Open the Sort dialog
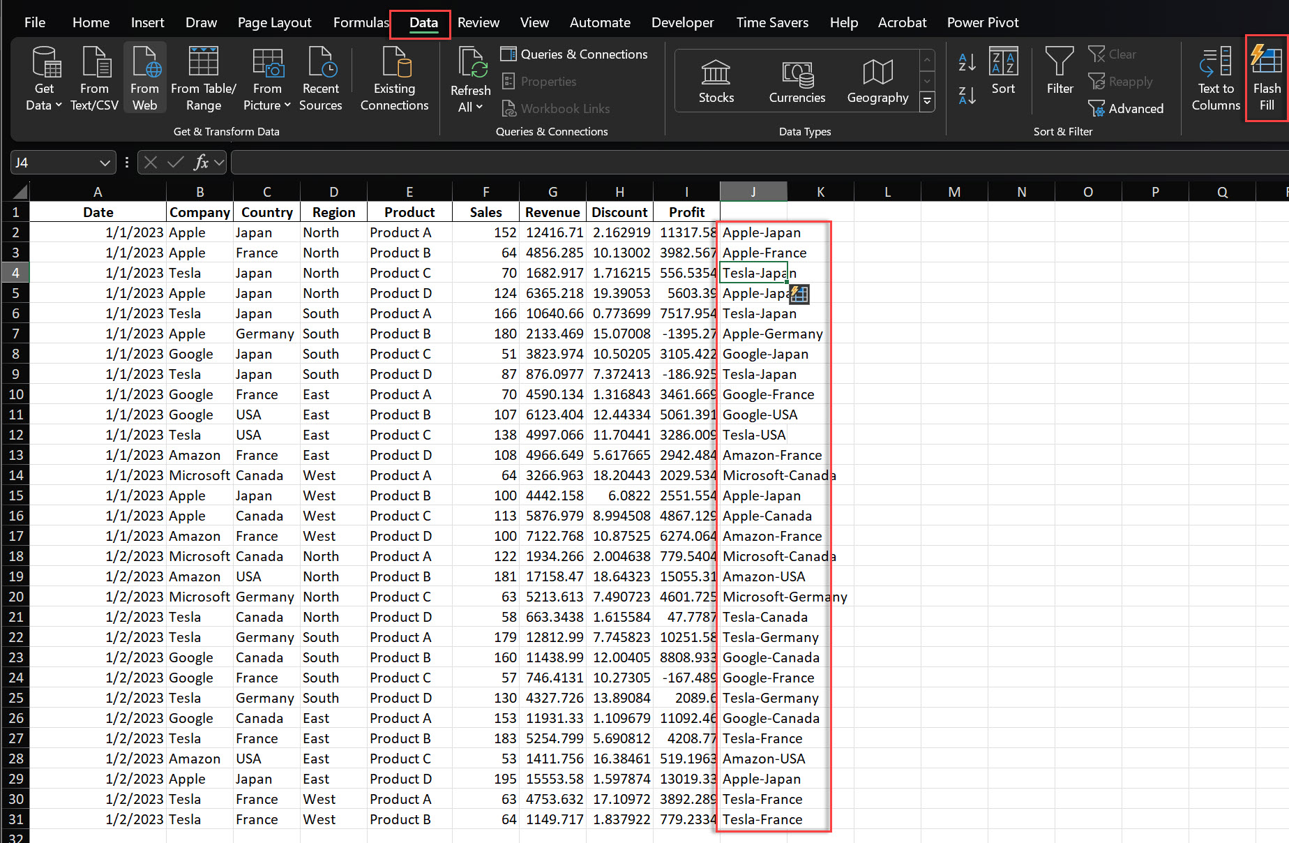The height and width of the screenshot is (843, 1289). click(1003, 71)
